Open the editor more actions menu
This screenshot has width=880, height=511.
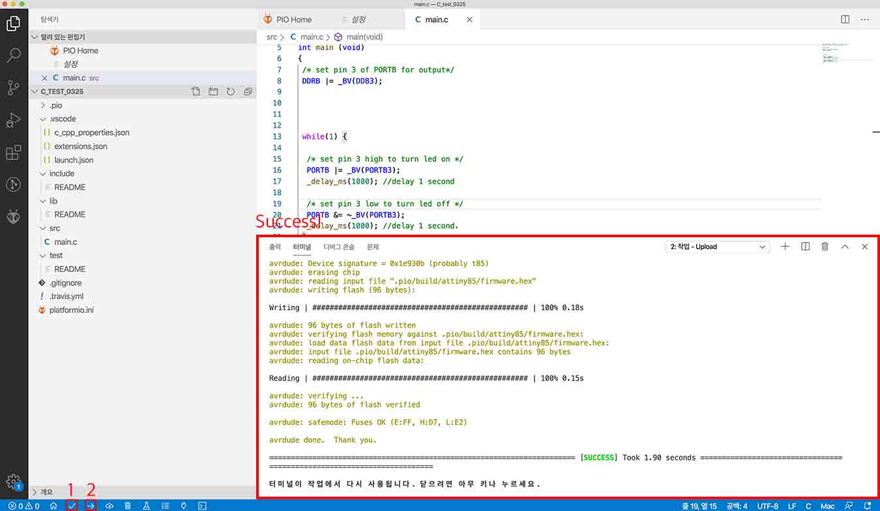(x=865, y=20)
